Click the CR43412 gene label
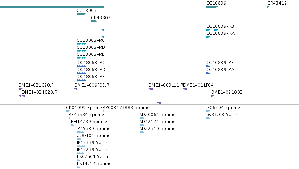Viewport: 299px width, 169px height. coord(277,3)
